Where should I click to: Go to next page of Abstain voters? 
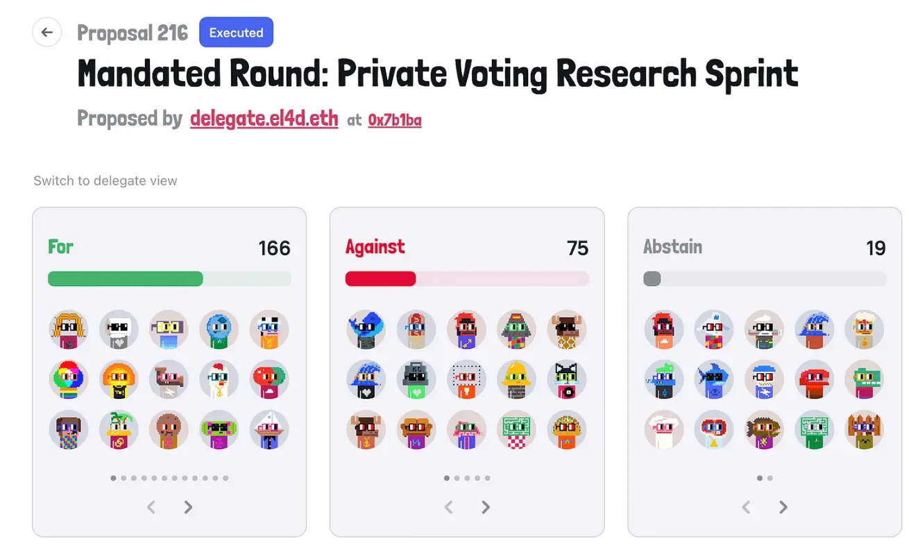coord(783,507)
